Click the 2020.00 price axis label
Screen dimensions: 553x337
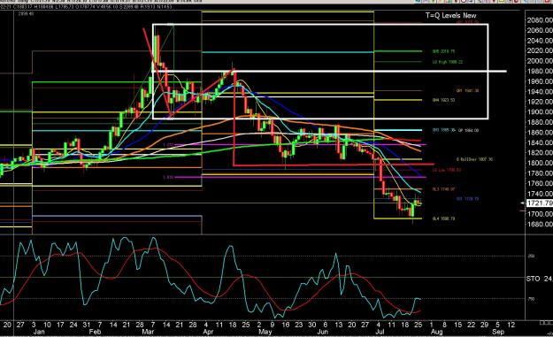pos(540,50)
